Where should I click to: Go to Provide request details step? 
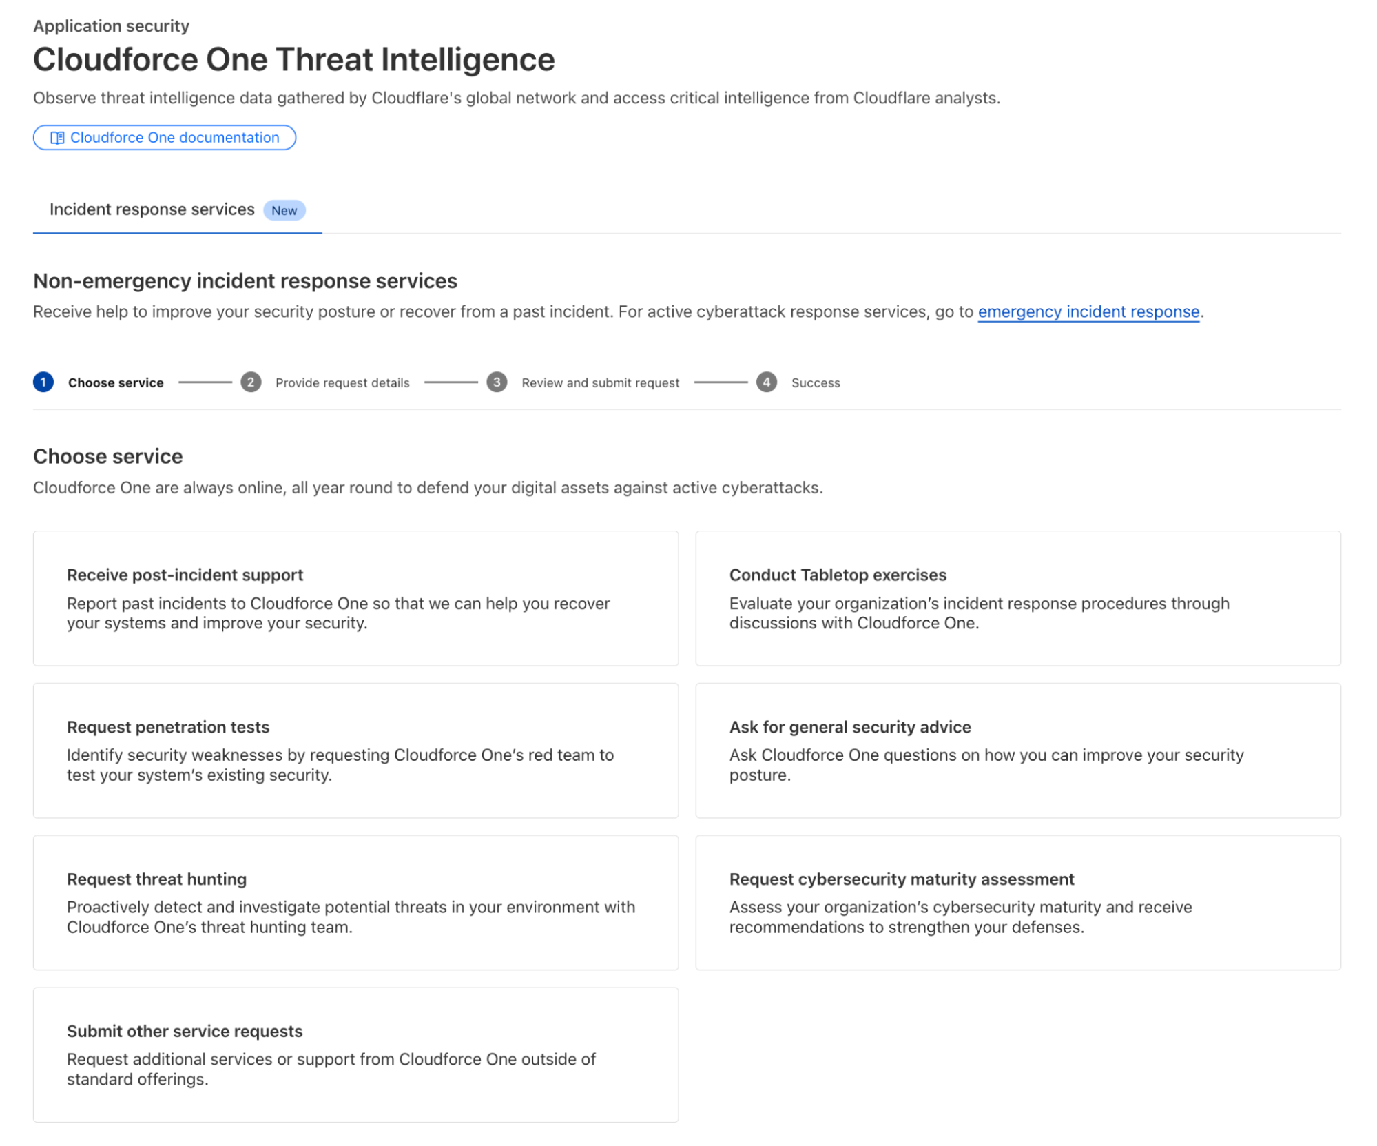point(342,382)
